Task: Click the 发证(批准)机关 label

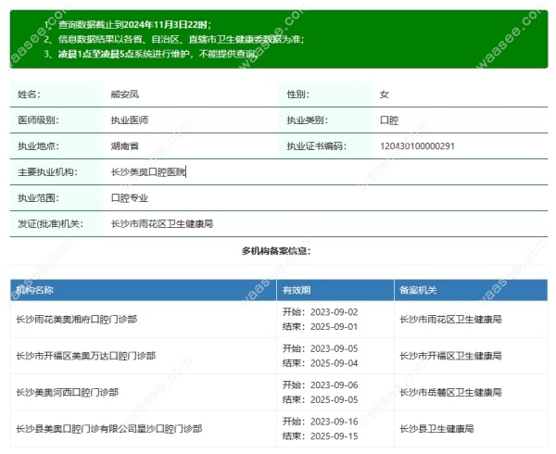Action: point(50,223)
